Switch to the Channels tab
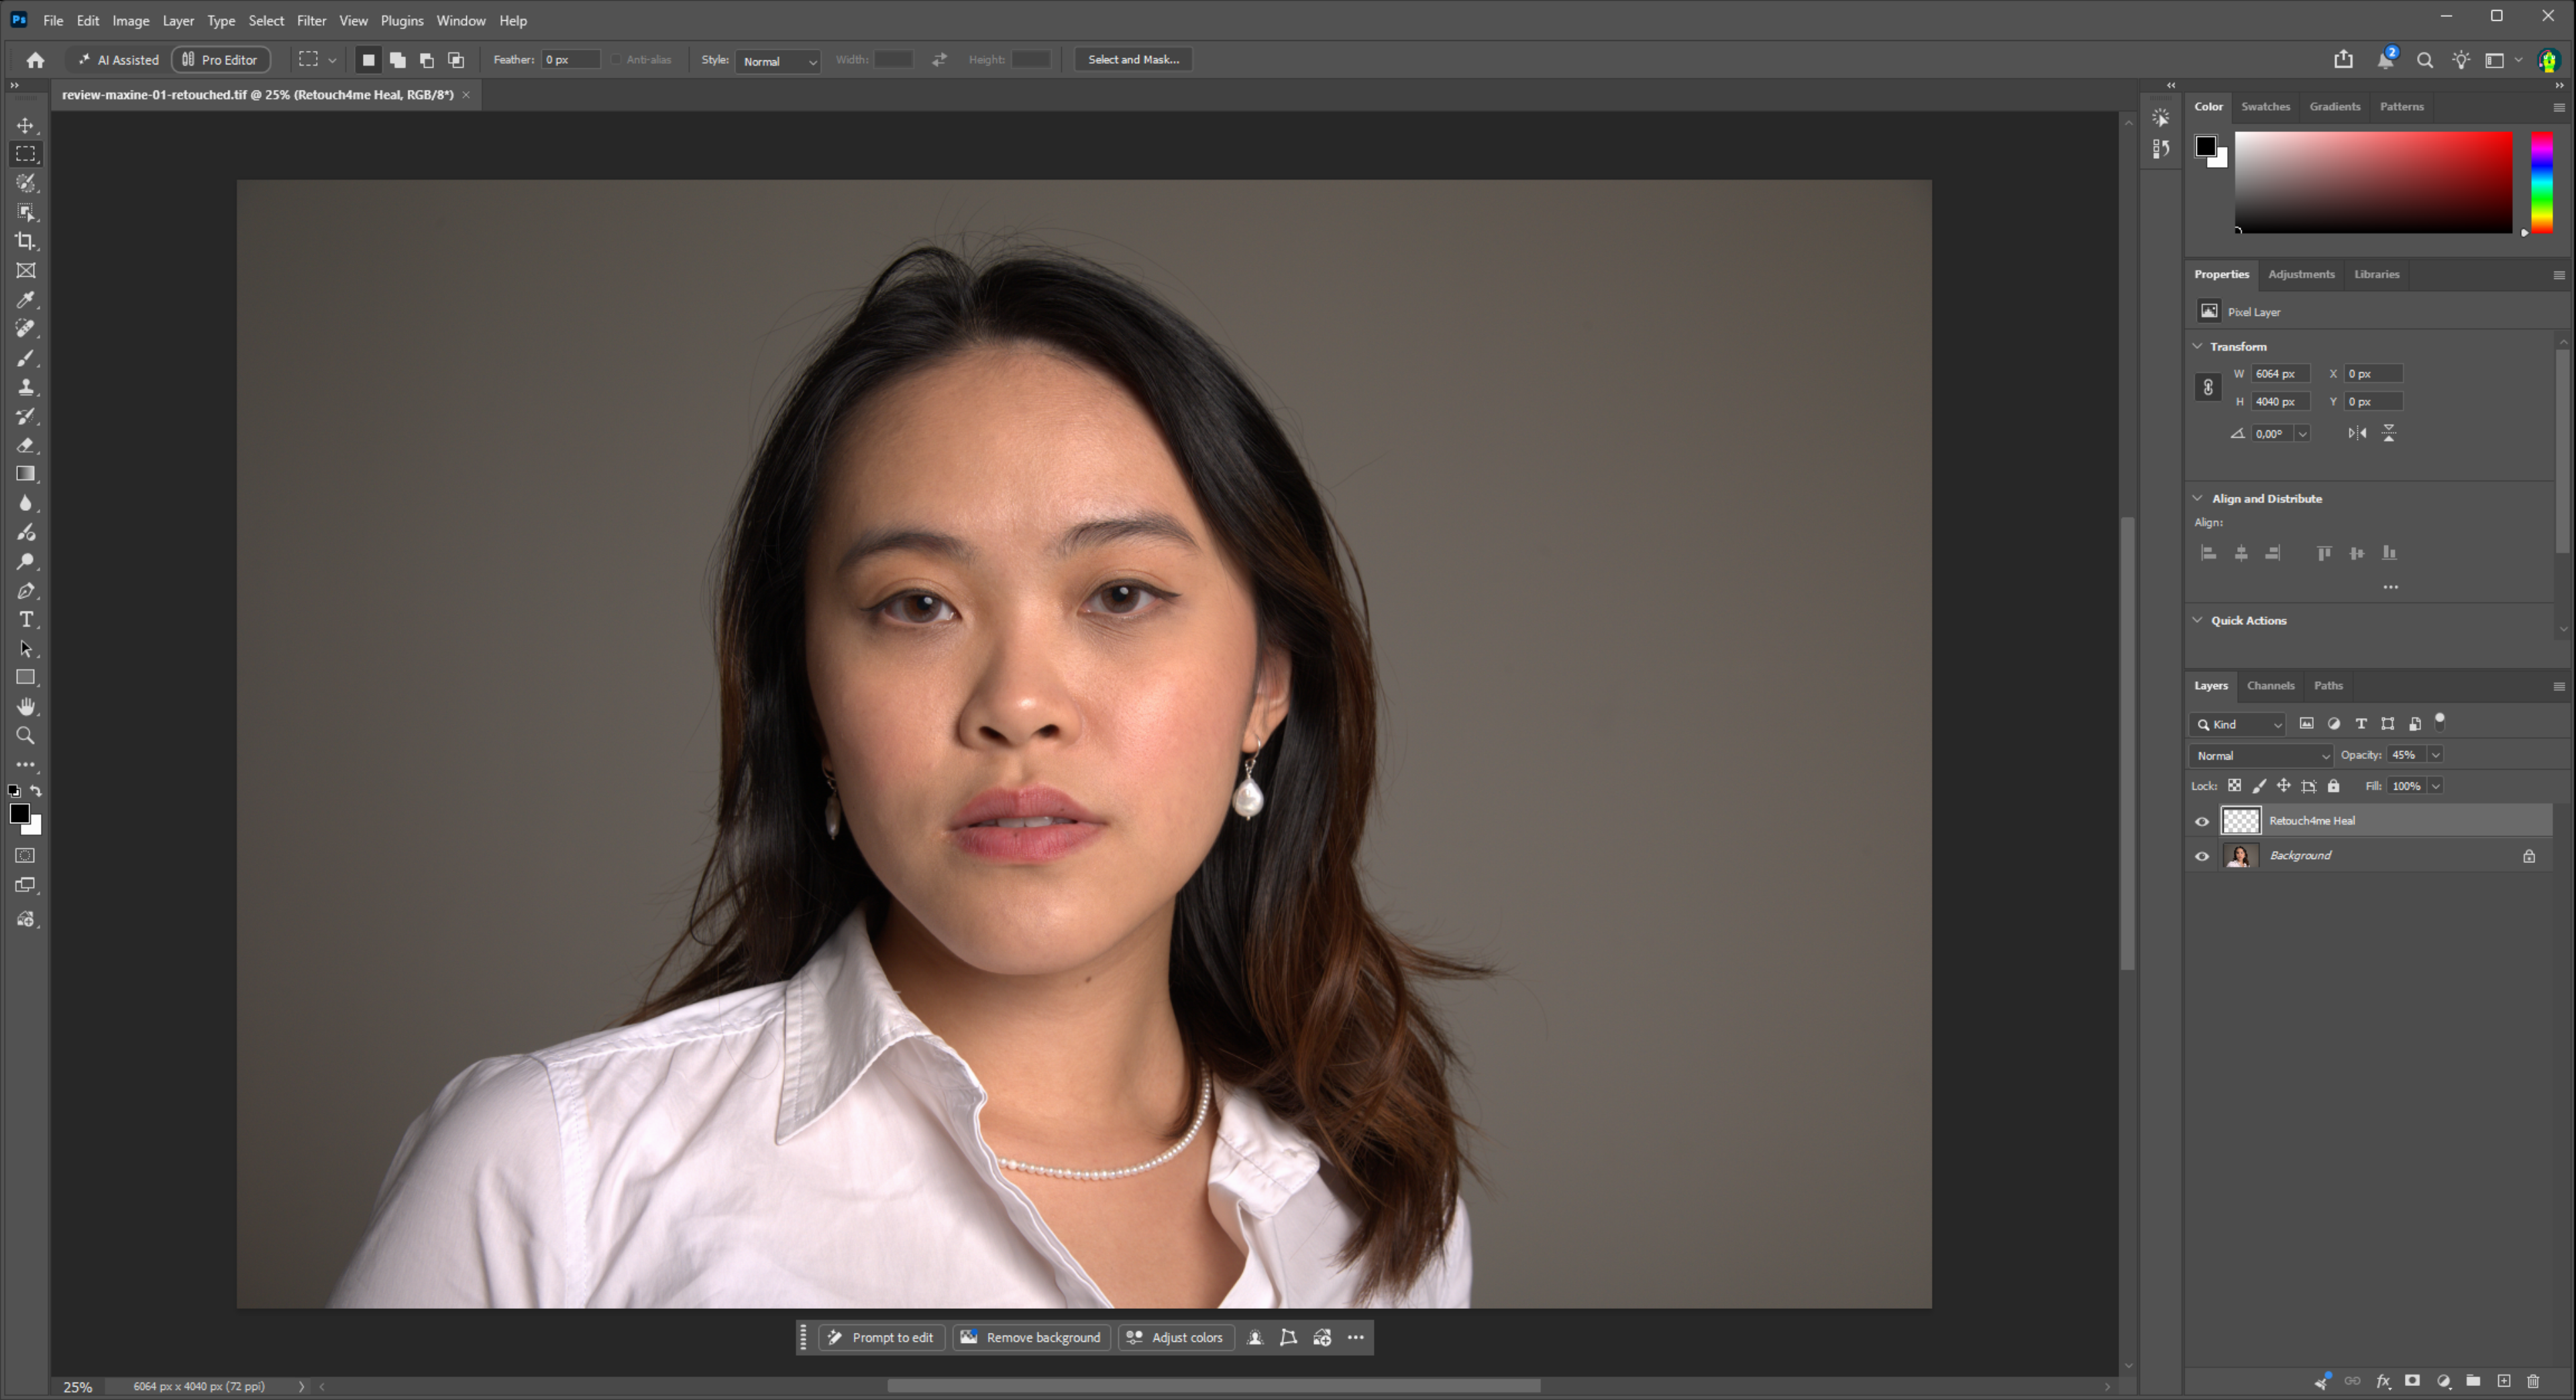Screen dimensions: 2576x1400 pyautogui.click(x=2270, y=685)
